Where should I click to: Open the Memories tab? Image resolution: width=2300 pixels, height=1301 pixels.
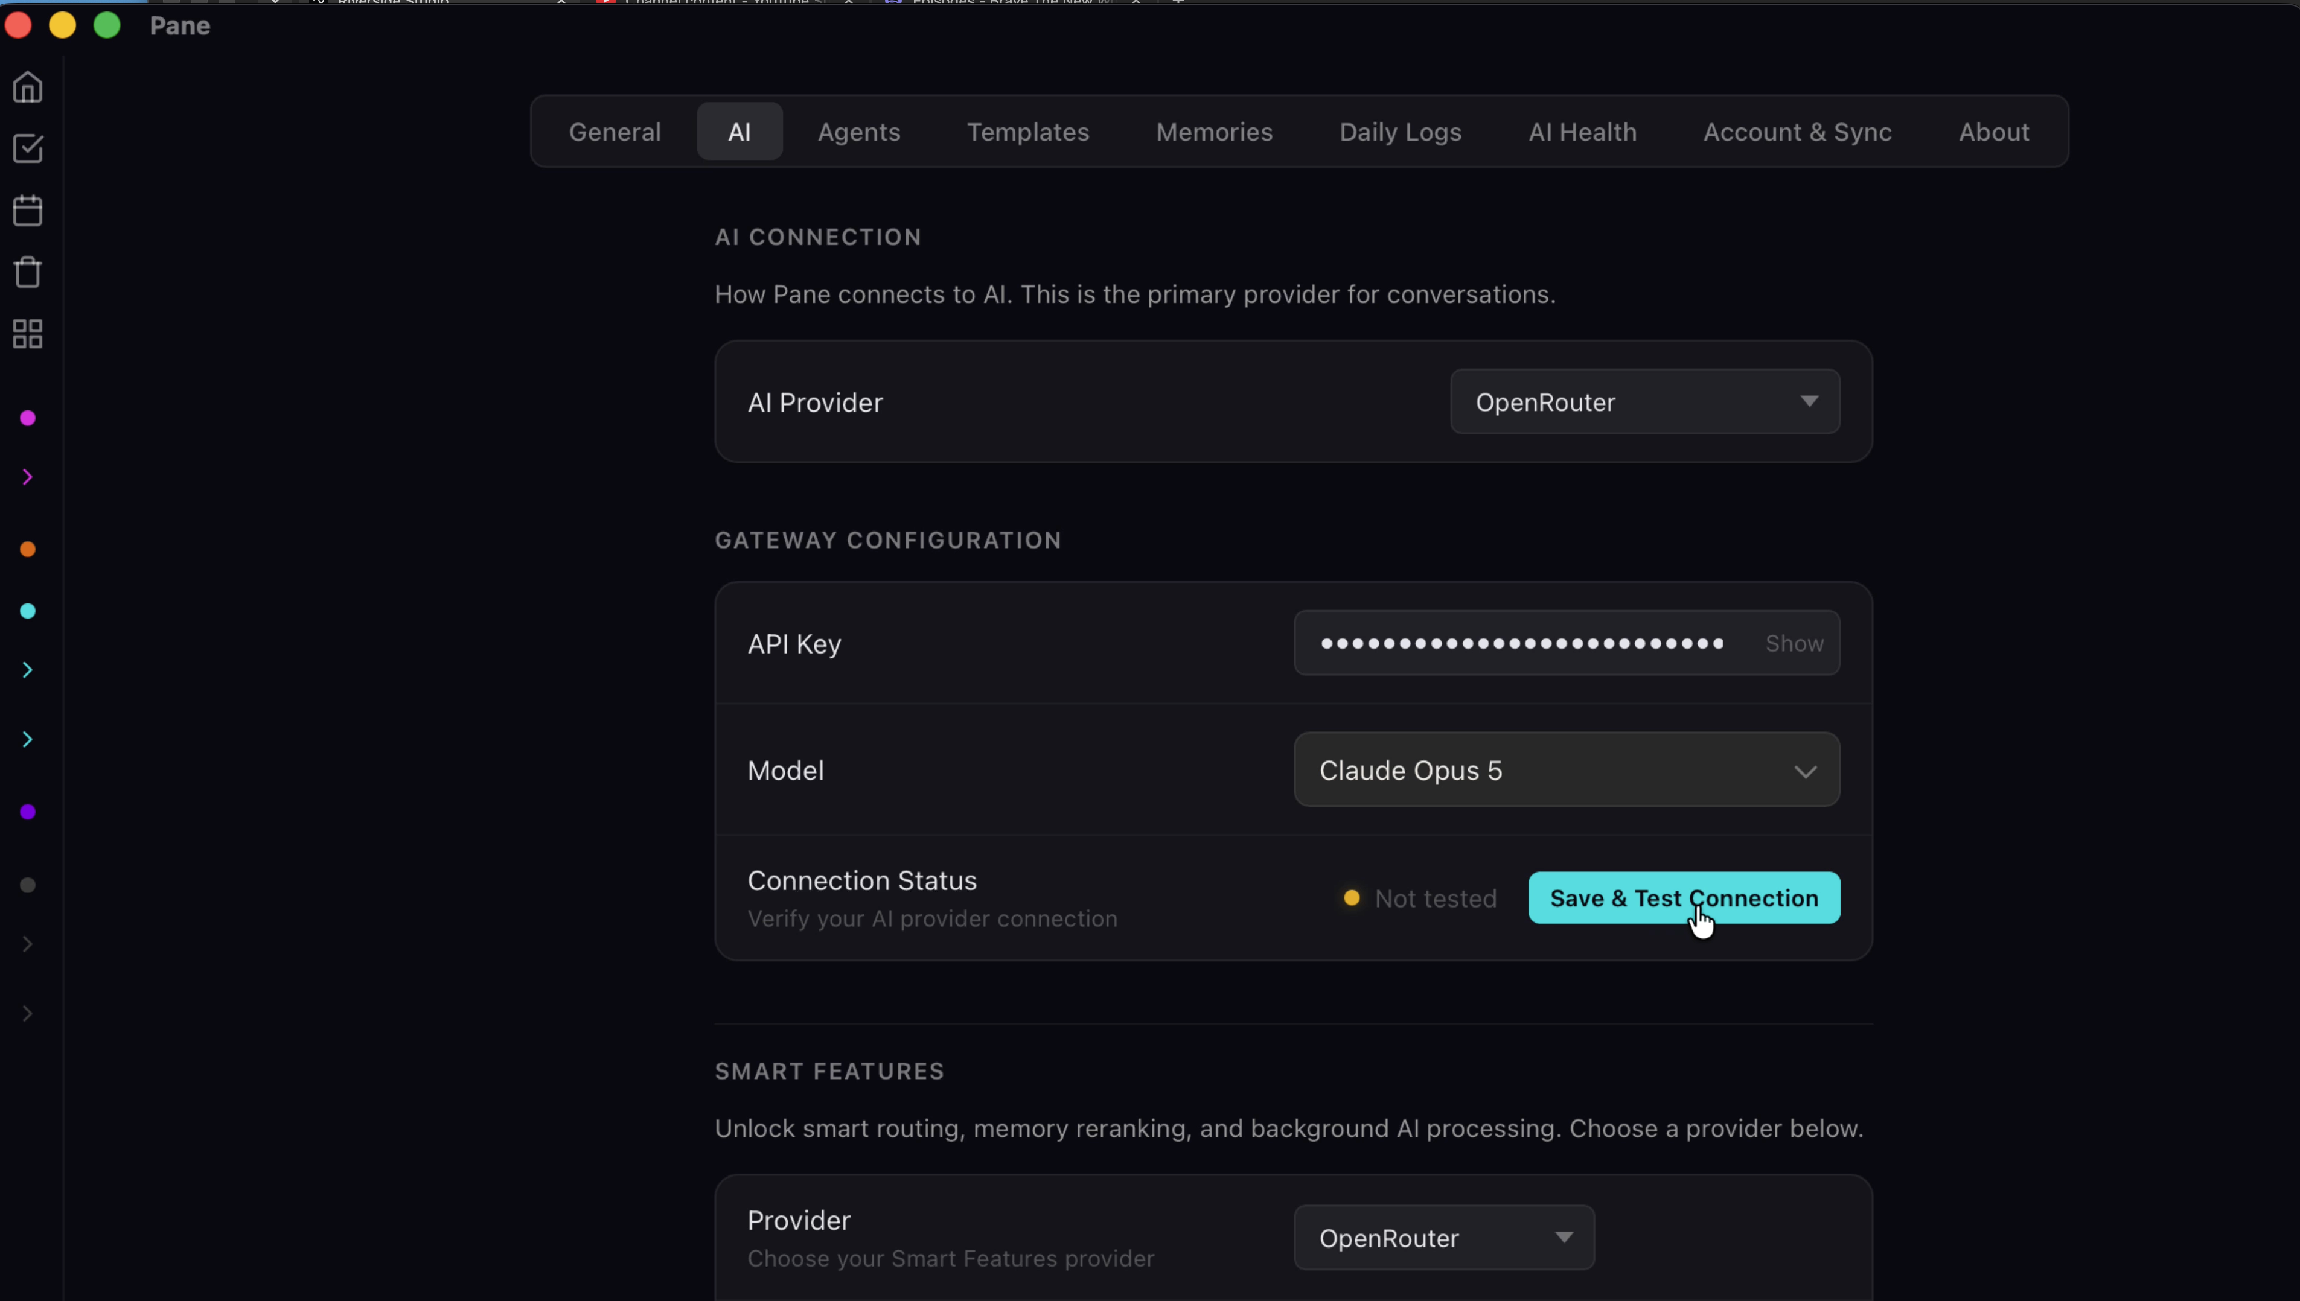tap(1214, 132)
